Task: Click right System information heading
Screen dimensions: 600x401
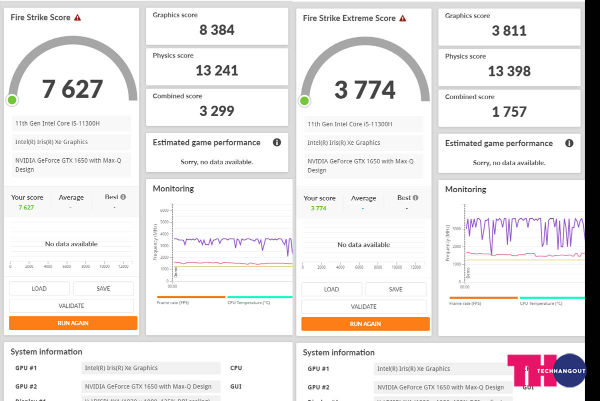Action: tap(339, 353)
